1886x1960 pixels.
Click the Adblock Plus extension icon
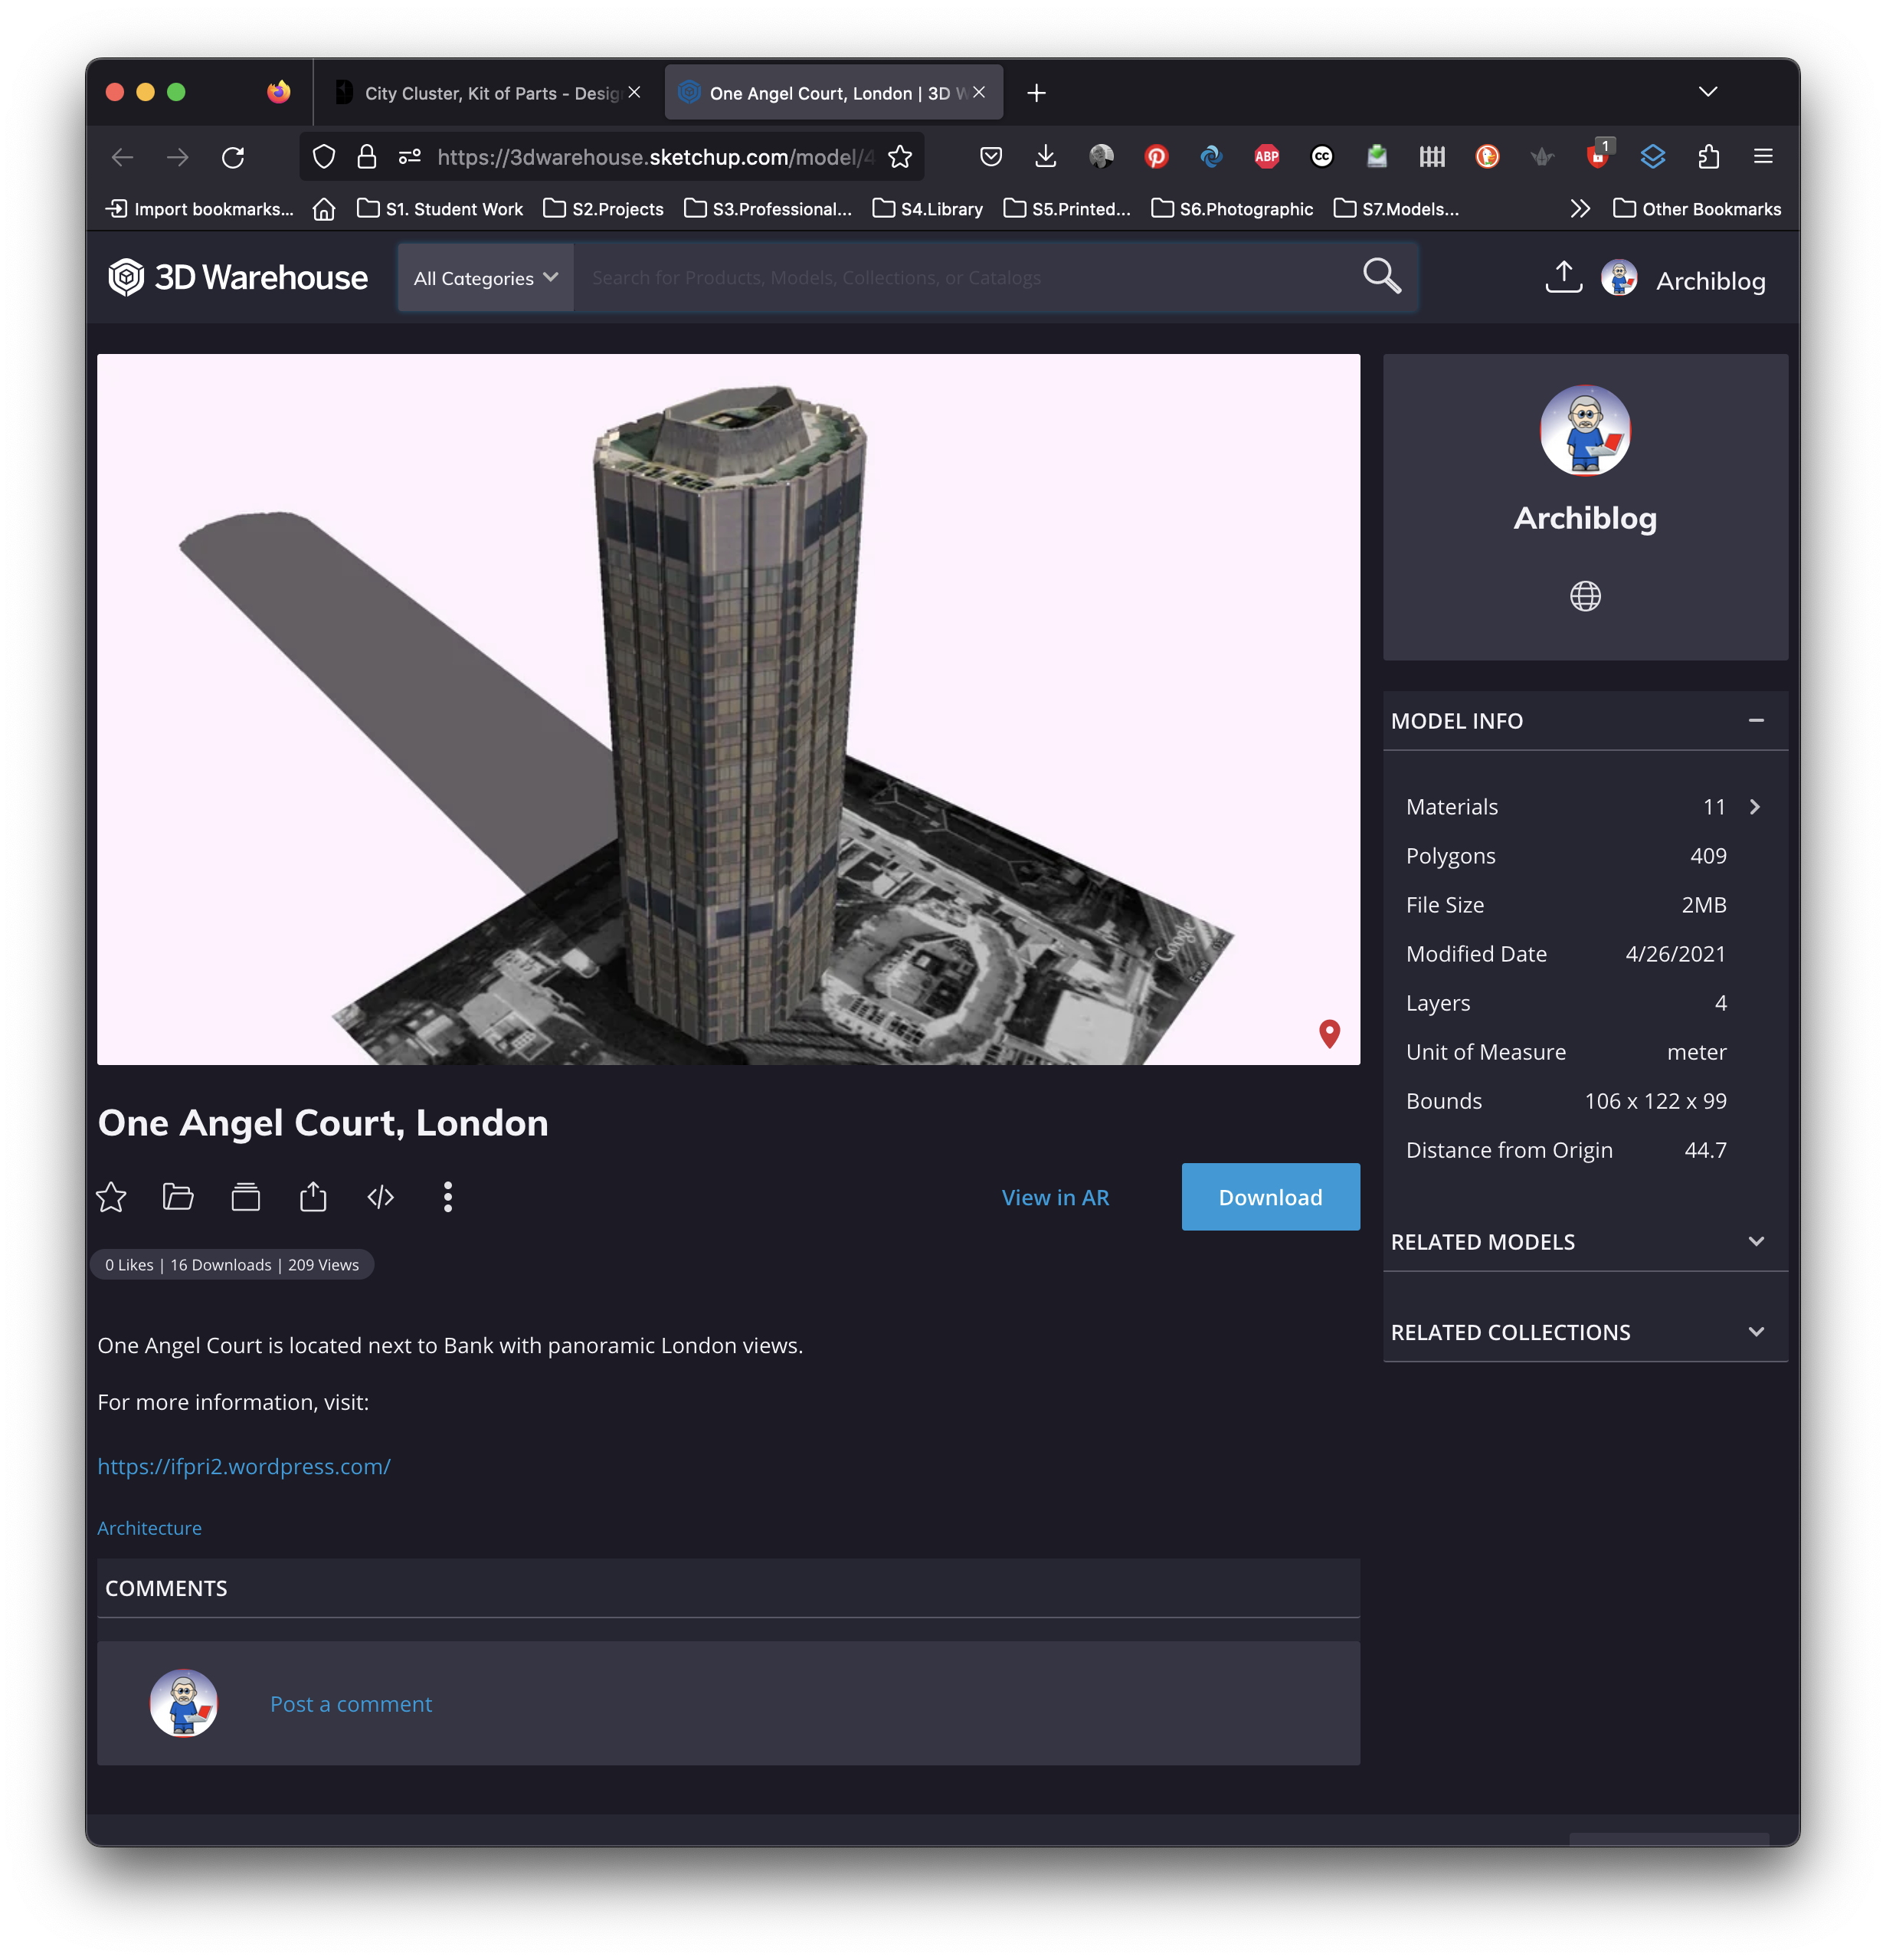(1266, 156)
